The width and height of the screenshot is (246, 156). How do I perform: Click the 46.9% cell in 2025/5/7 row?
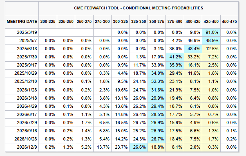[193, 40]
